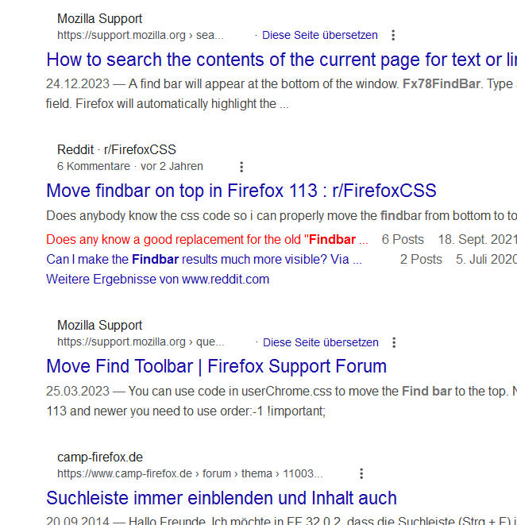
Task: Open three-dot menu next to camp-firefox.de result
Action: point(361,473)
